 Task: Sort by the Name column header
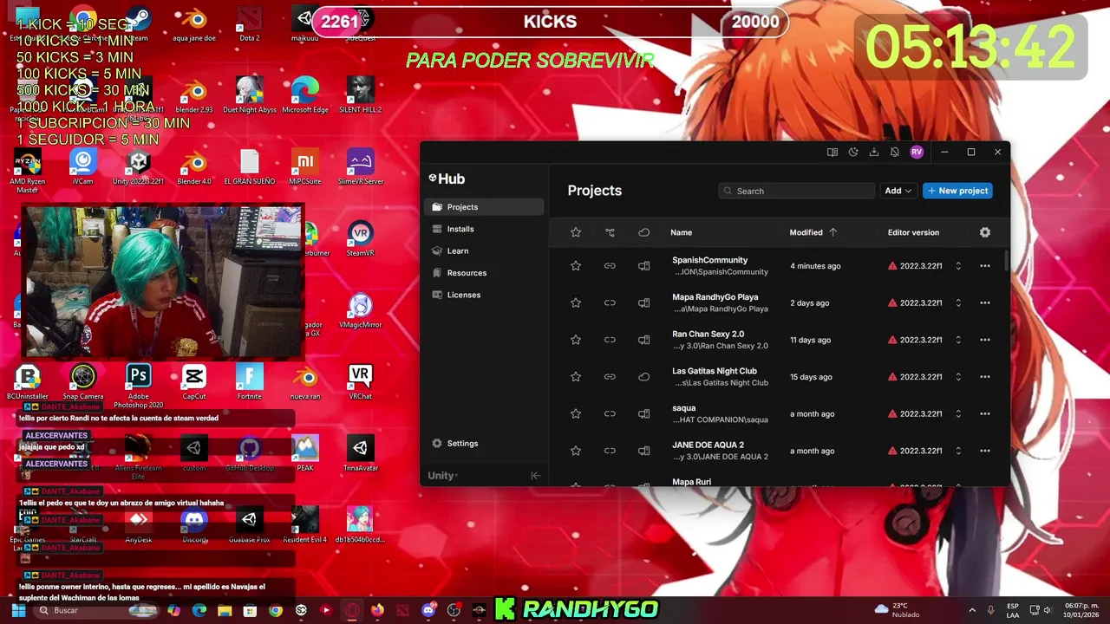(x=681, y=232)
